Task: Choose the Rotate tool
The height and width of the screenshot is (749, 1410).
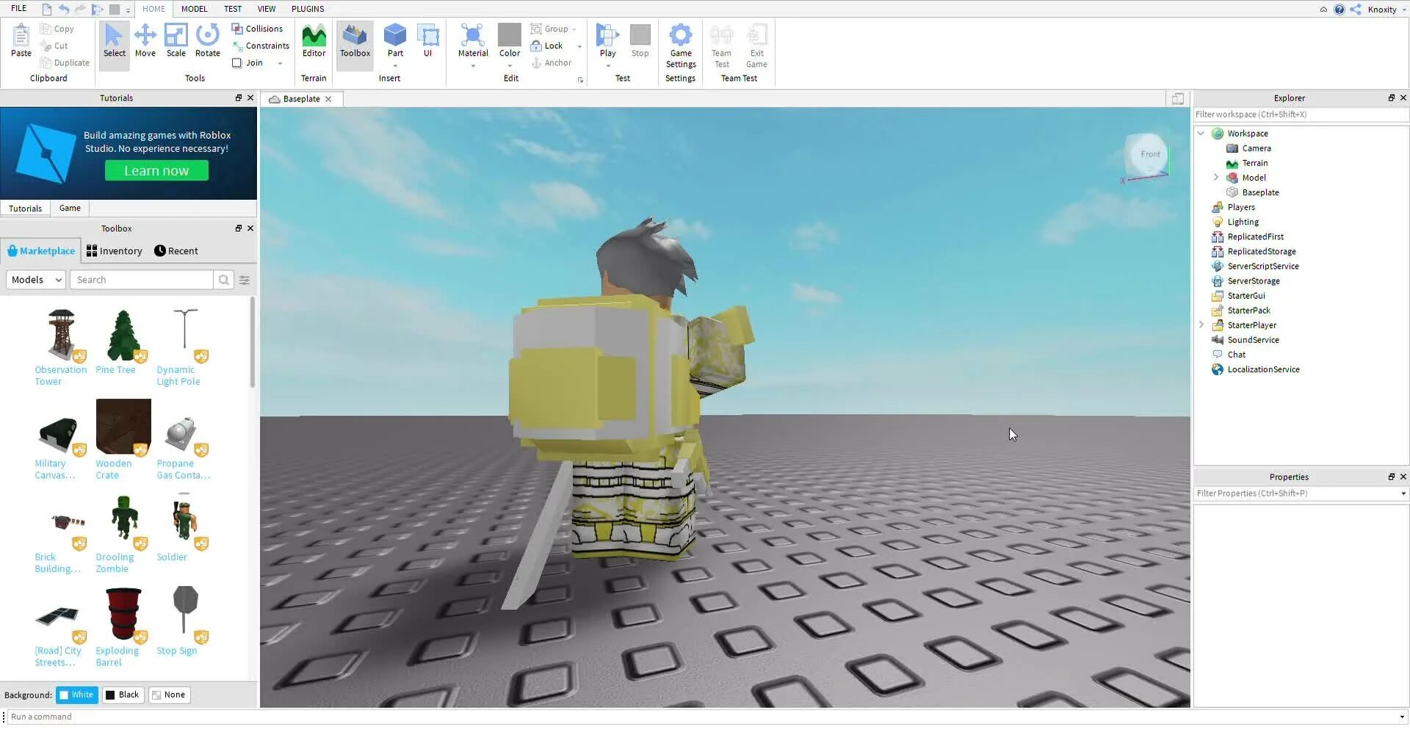Action: coord(207,40)
